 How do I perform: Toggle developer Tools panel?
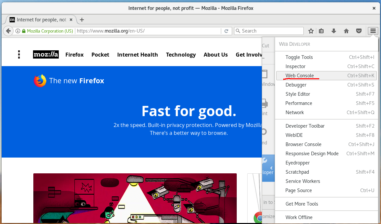(x=299, y=57)
